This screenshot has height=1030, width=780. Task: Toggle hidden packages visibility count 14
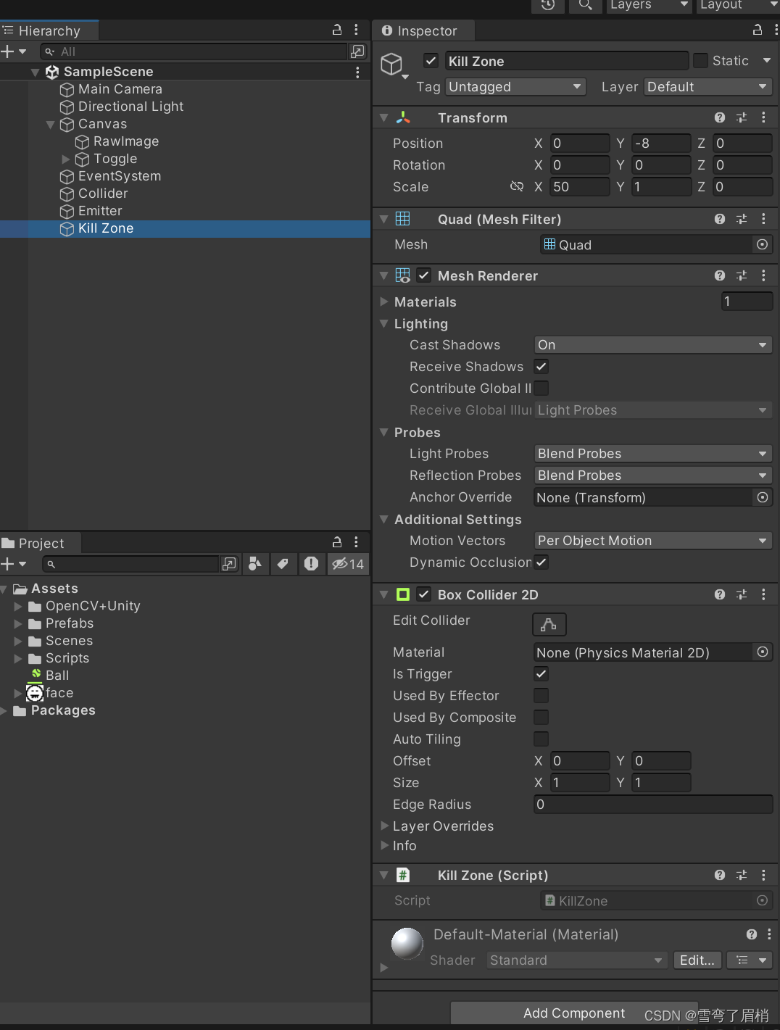pos(348,564)
